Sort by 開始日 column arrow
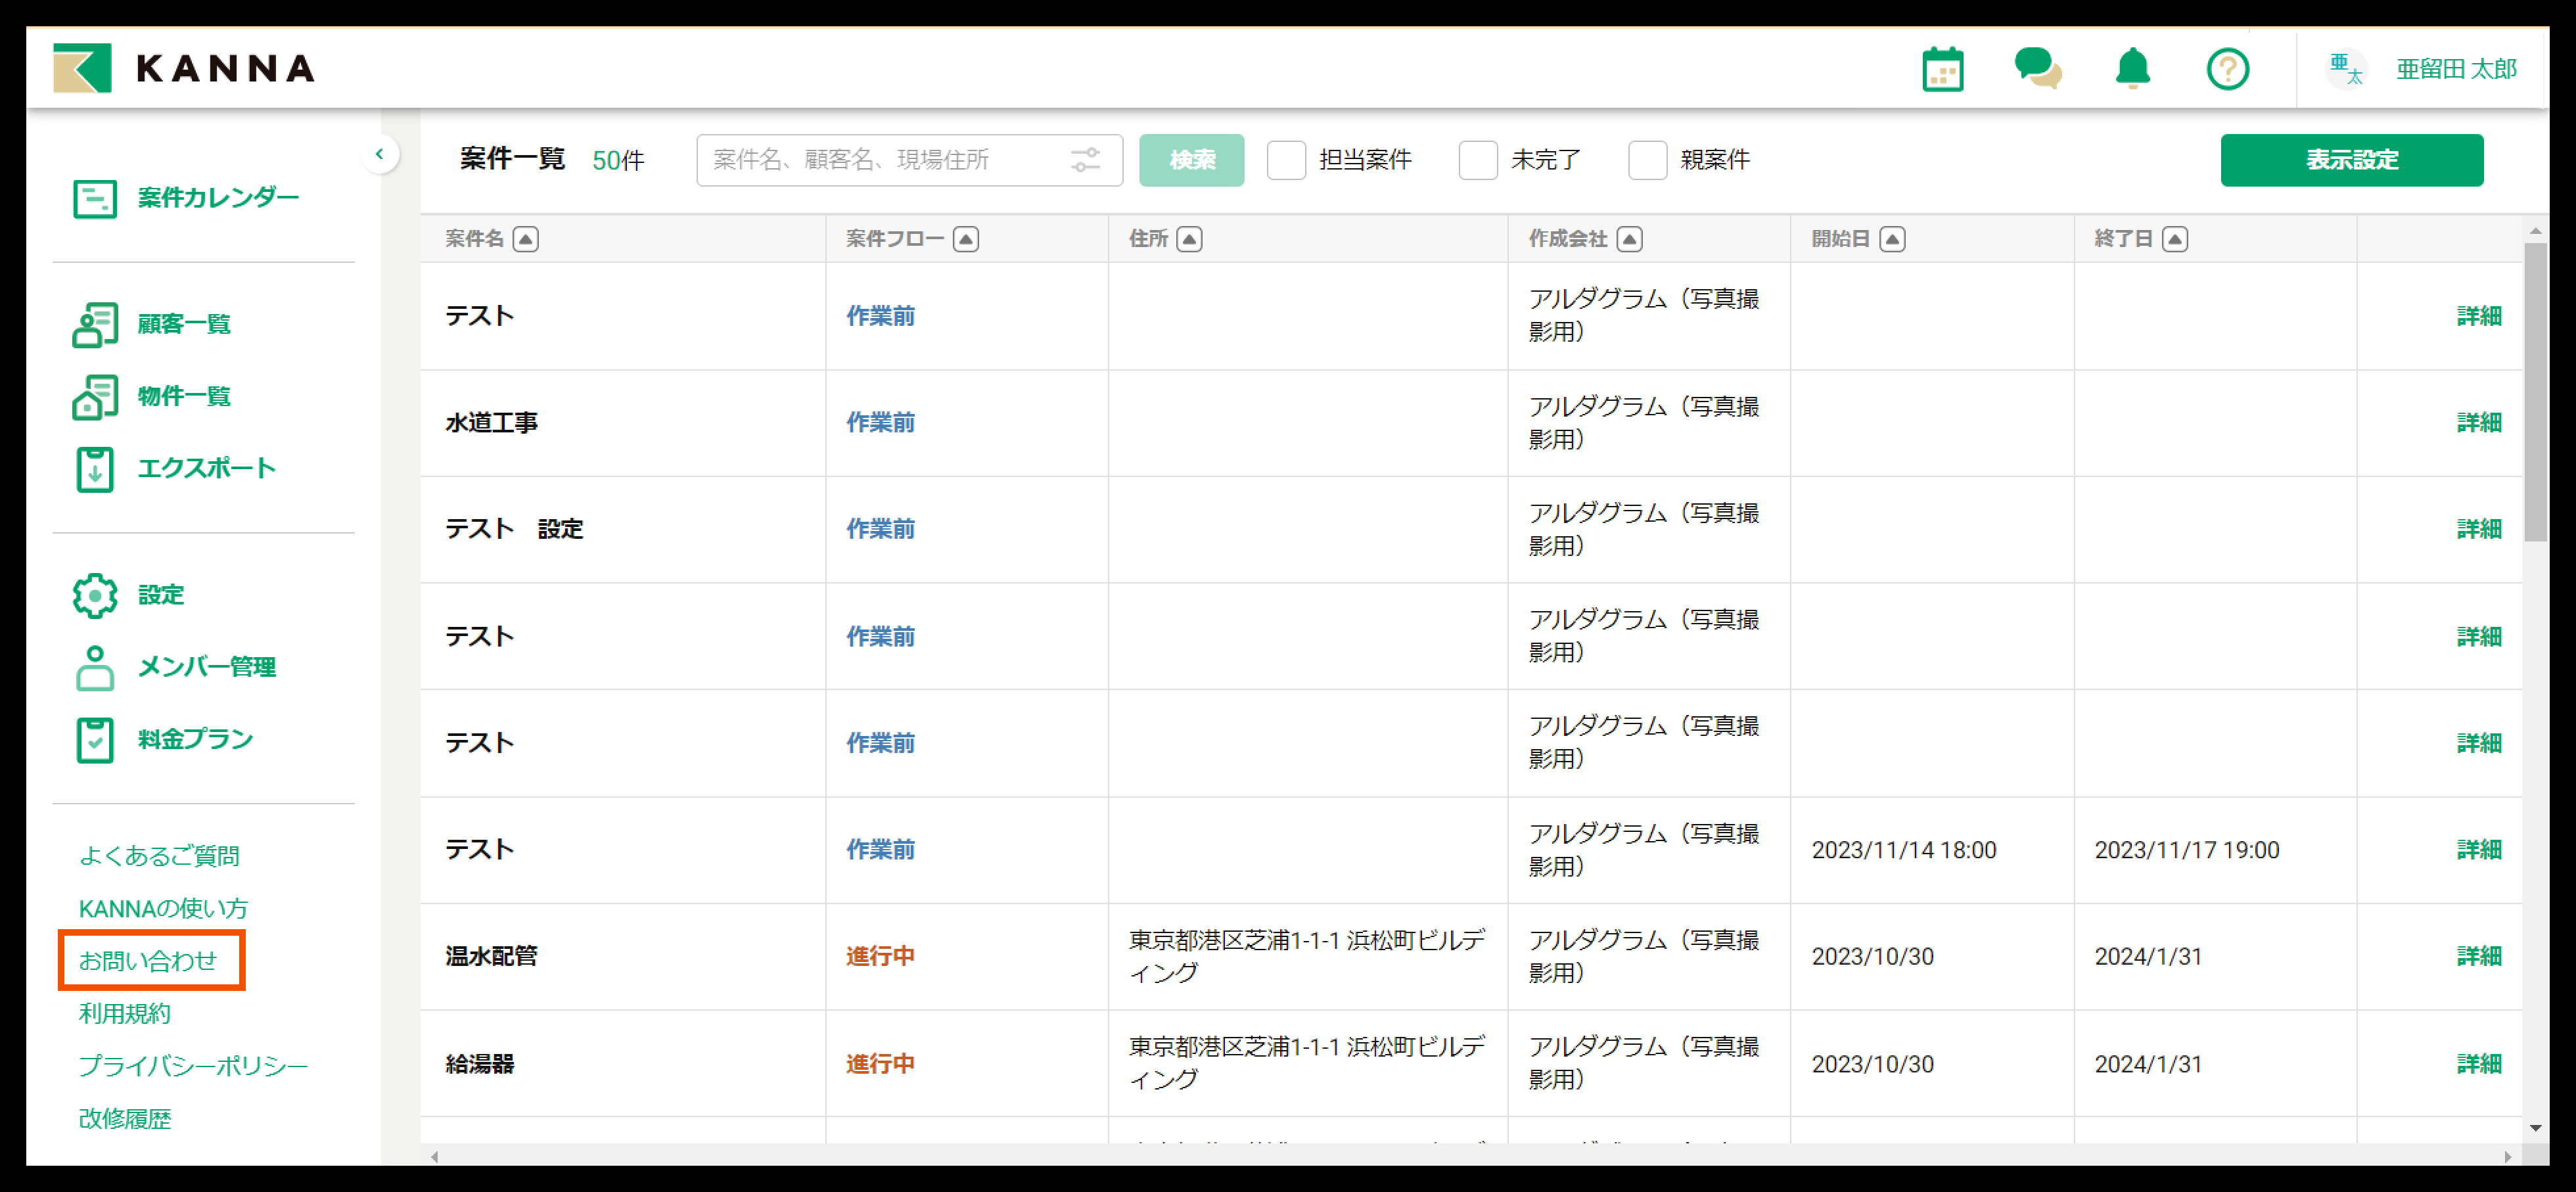 point(1892,239)
